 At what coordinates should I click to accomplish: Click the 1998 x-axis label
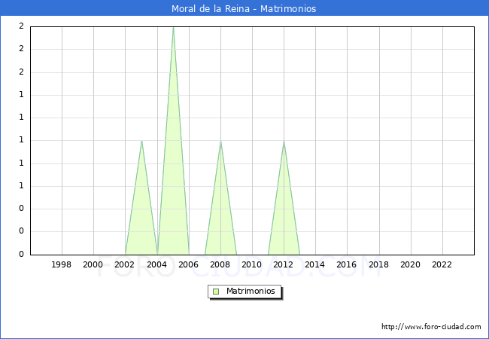[x=62, y=264]
